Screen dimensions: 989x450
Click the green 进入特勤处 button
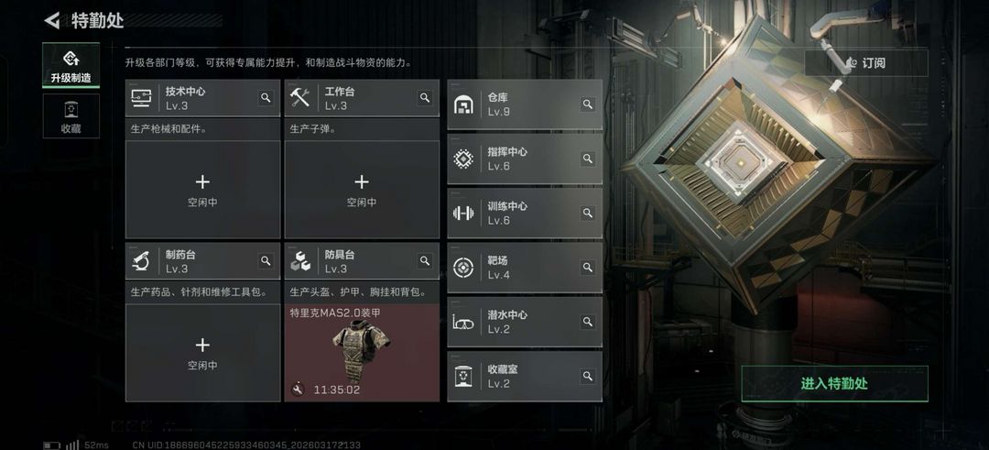[x=834, y=383]
